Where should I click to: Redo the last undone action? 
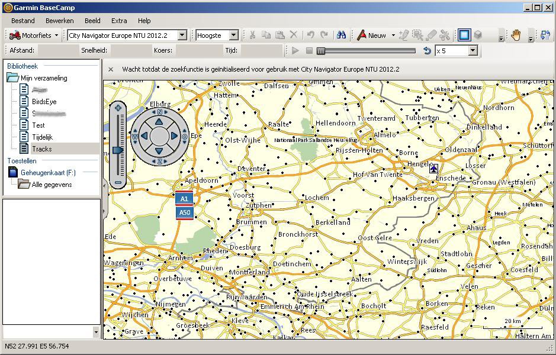tap(324, 35)
